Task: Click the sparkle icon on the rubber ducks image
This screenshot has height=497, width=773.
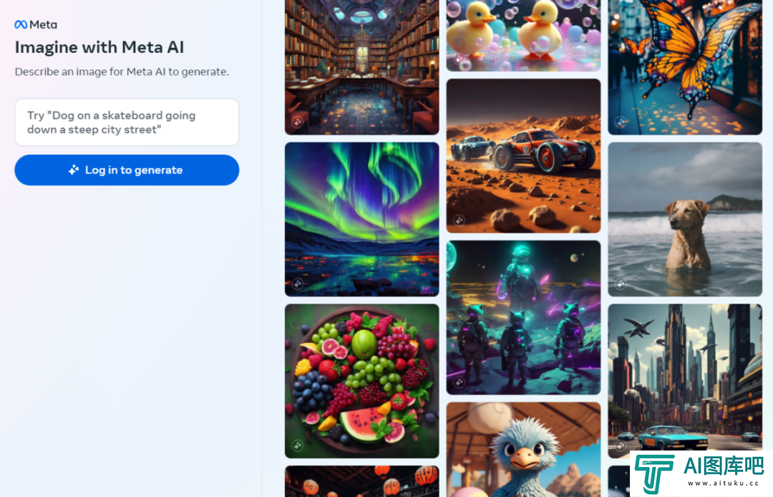Action: pos(459,59)
